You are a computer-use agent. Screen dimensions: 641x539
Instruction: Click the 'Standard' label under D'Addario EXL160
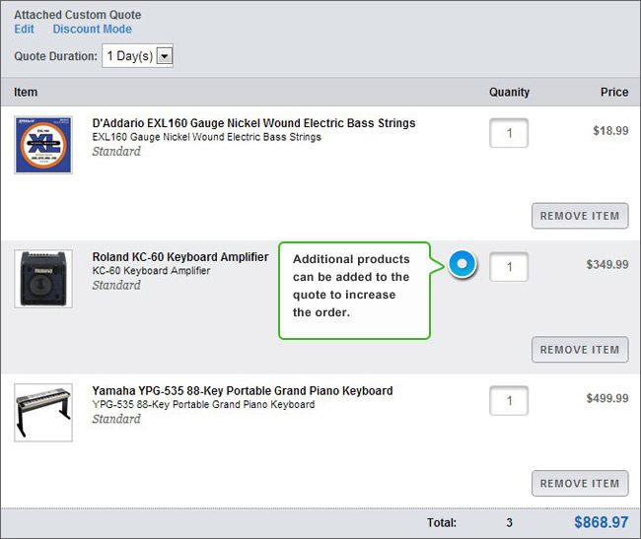(x=116, y=151)
